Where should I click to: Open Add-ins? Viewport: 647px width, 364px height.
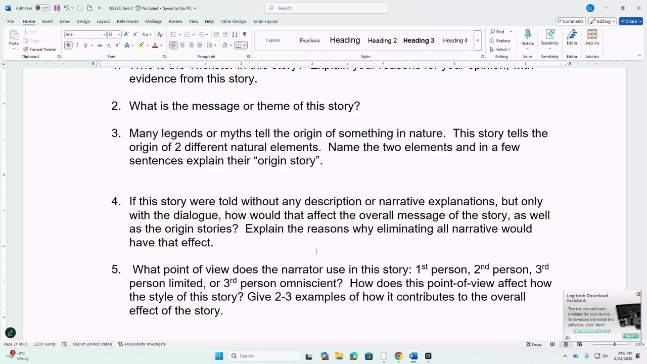592,37
